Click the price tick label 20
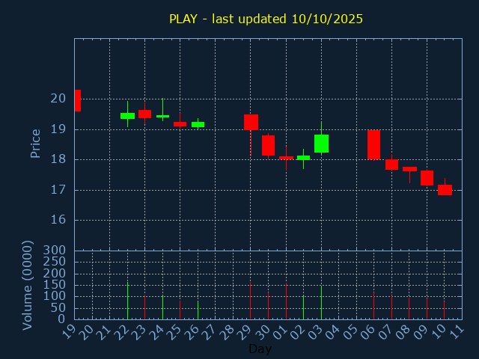Image resolution: width=479 pixels, height=359 pixels. 58,99
